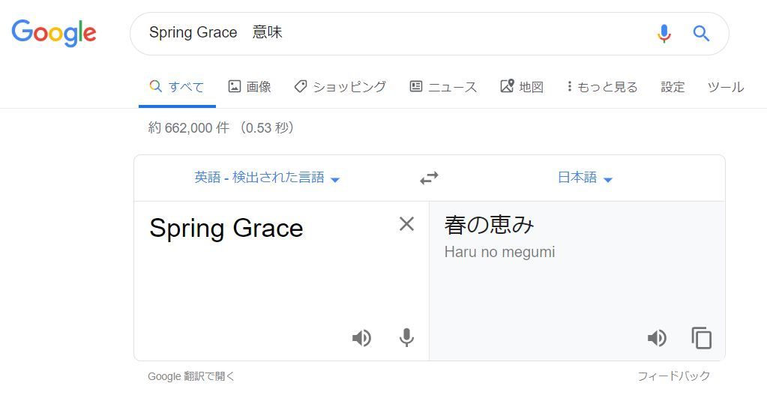Image resolution: width=767 pixels, height=395 pixels.
Task: Clear the Spring Grace source text
Action: [406, 224]
